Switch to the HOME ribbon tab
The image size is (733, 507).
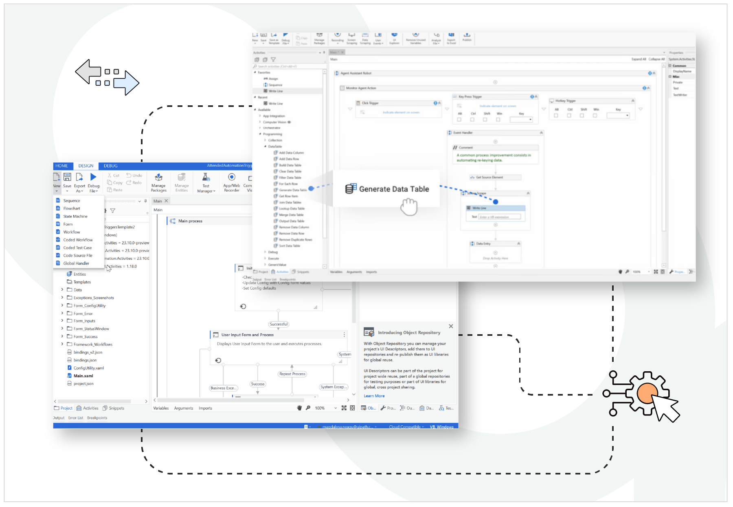click(62, 166)
